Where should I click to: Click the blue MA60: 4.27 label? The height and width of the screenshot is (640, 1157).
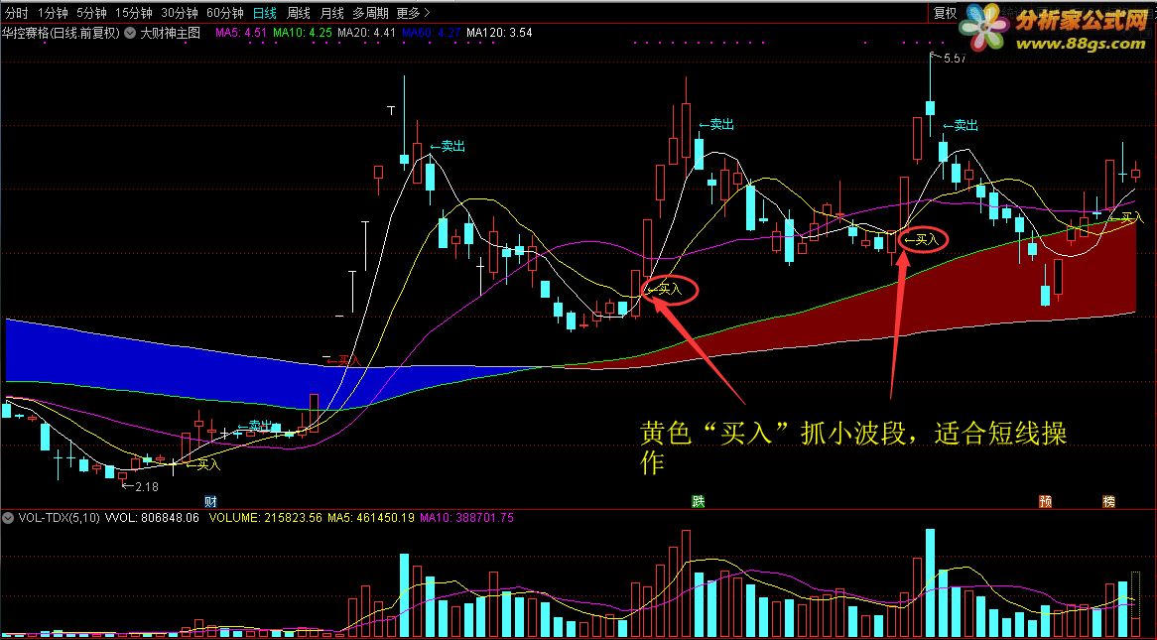(x=432, y=33)
